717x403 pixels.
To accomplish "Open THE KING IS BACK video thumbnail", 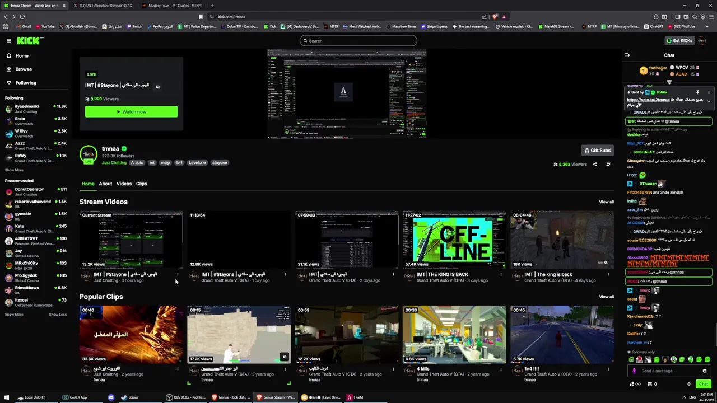I will click(x=454, y=240).
